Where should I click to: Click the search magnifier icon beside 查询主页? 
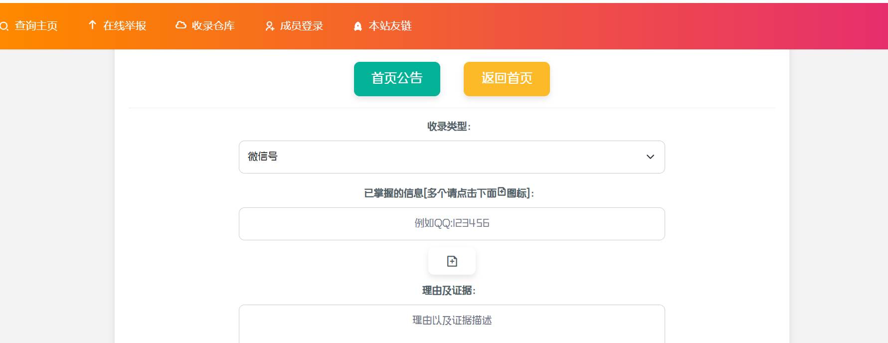click(4, 26)
